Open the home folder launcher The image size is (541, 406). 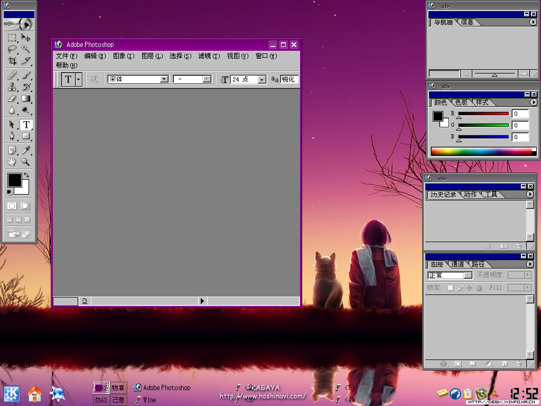click(35, 394)
